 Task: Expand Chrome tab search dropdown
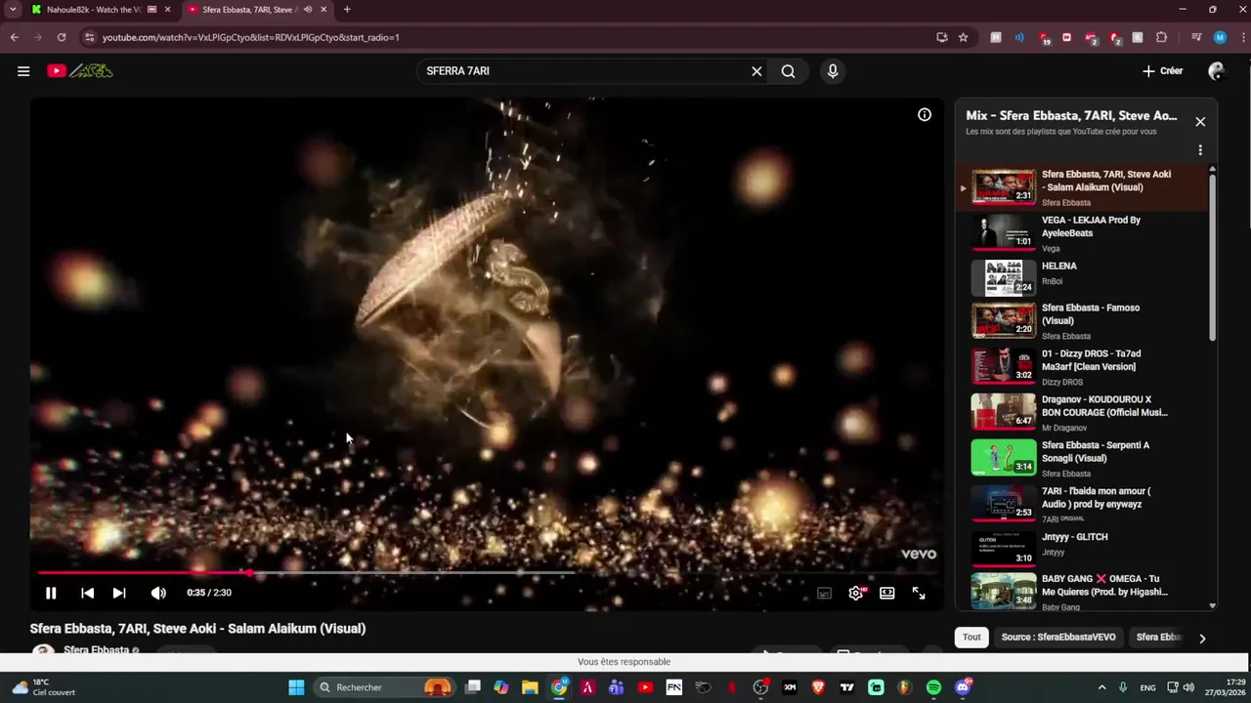(13, 10)
